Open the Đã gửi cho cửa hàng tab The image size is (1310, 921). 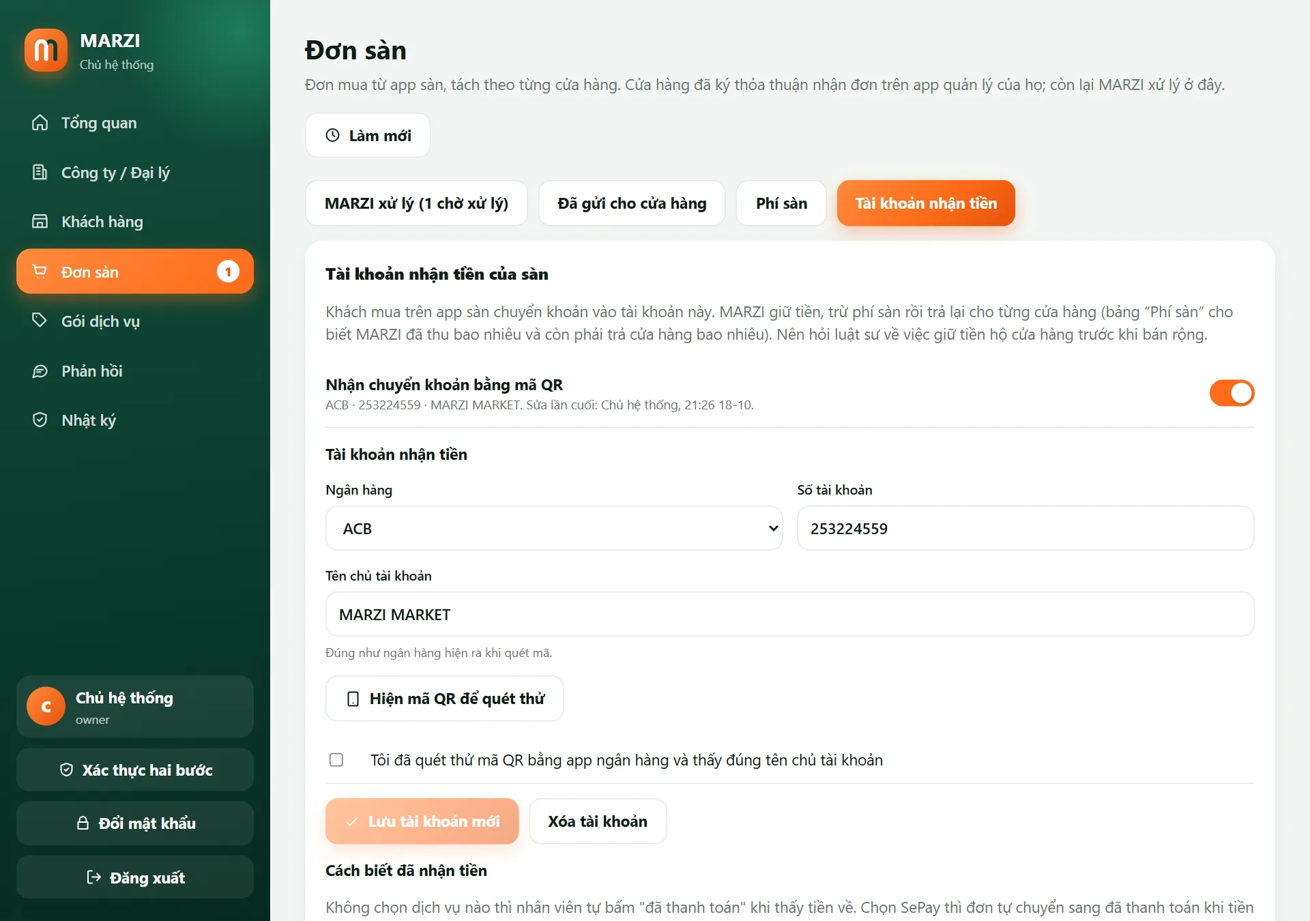pos(632,203)
